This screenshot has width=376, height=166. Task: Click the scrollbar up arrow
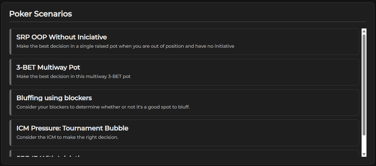point(364,31)
